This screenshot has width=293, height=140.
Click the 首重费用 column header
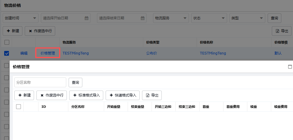[233, 107]
